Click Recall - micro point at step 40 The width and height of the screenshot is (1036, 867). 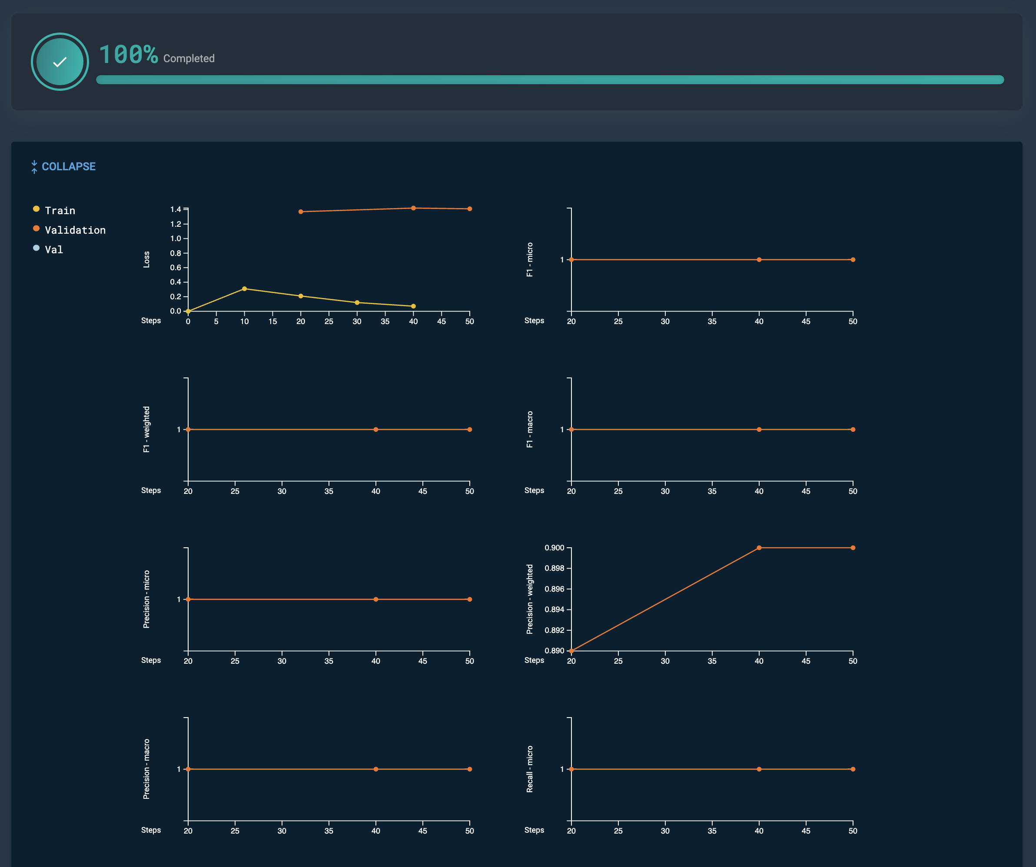click(759, 769)
